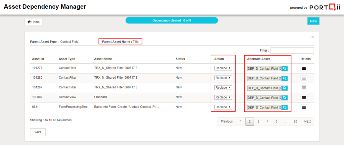Click the search icon for asset 101277

tap(285, 68)
